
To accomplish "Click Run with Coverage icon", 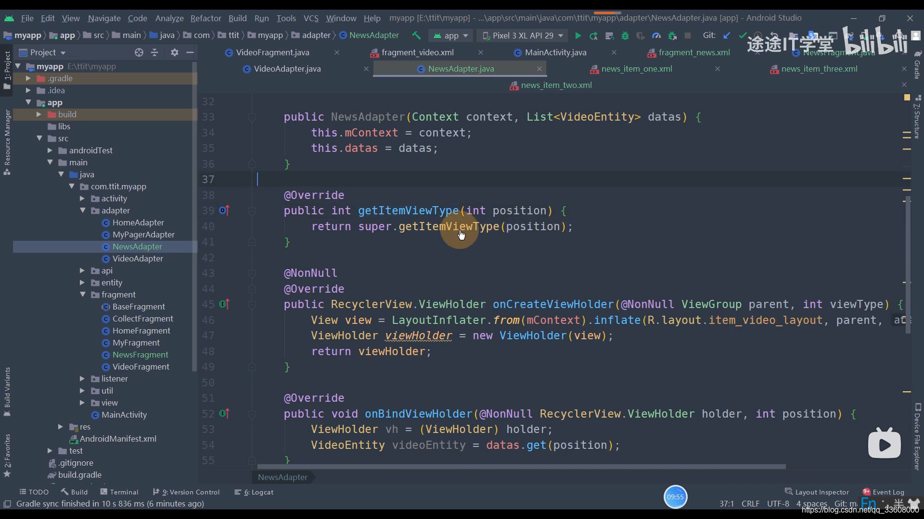I will pyautogui.click(x=641, y=36).
